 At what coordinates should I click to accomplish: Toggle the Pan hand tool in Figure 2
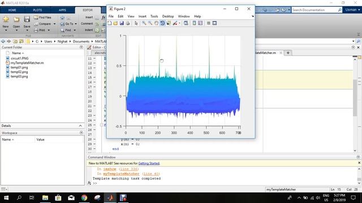click(x=156, y=23)
